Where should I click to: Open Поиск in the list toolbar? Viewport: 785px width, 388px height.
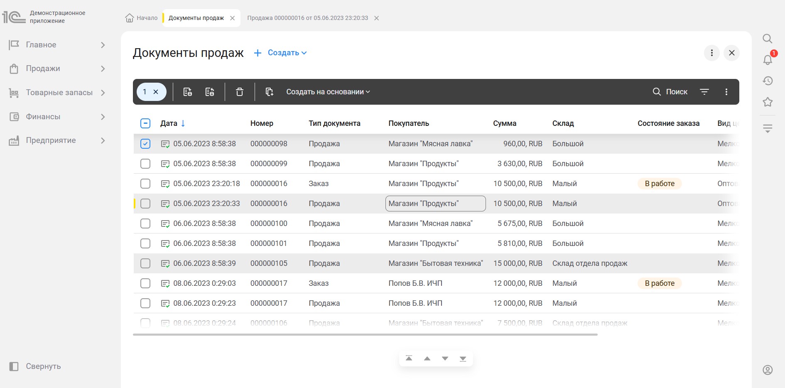670,92
